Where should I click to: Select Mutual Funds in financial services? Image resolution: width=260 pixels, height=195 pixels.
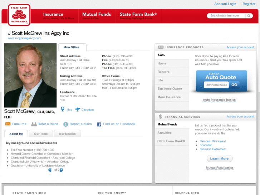coord(172,124)
